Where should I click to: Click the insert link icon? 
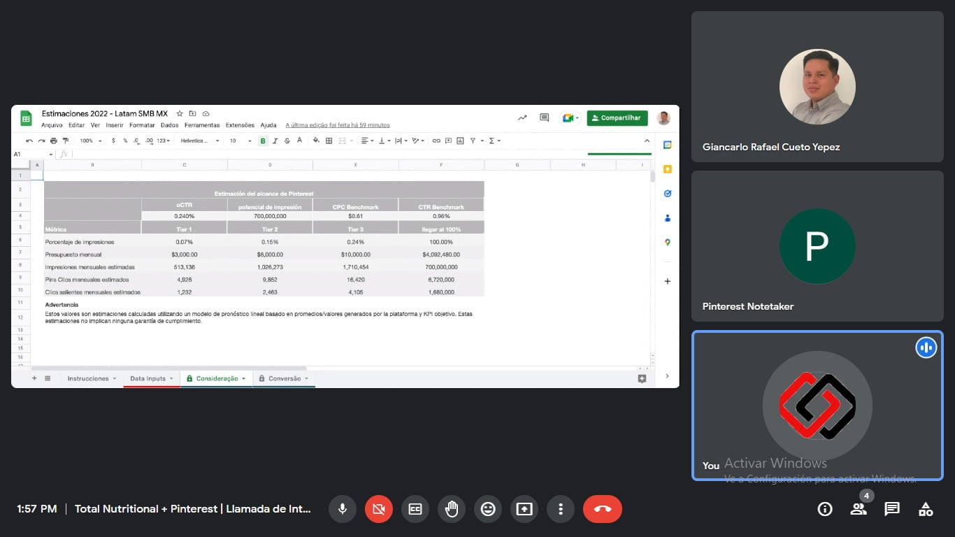(436, 141)
